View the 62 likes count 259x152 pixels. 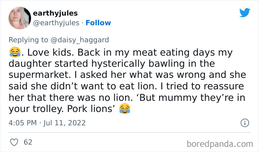click(27, 142)
